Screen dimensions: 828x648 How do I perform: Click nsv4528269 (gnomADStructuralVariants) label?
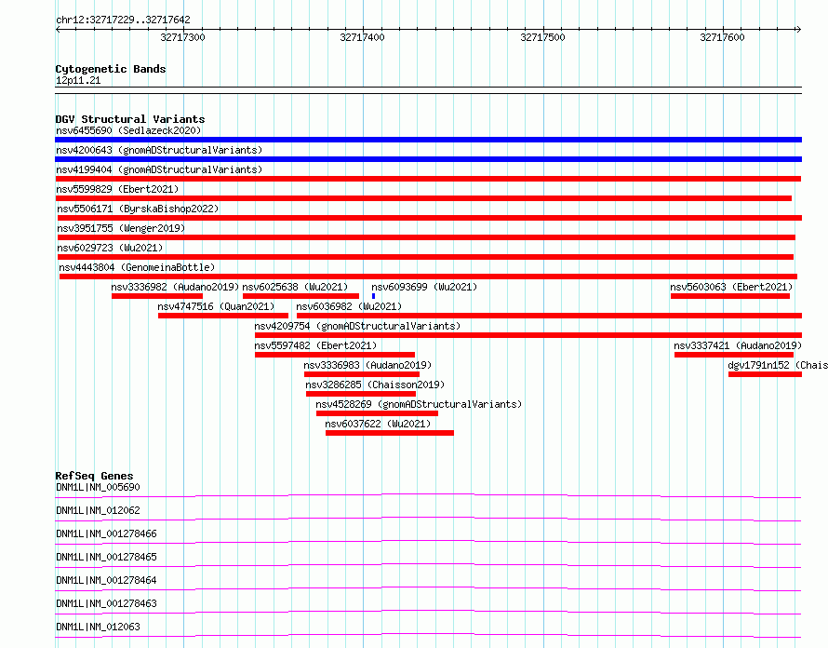point(419,404)
